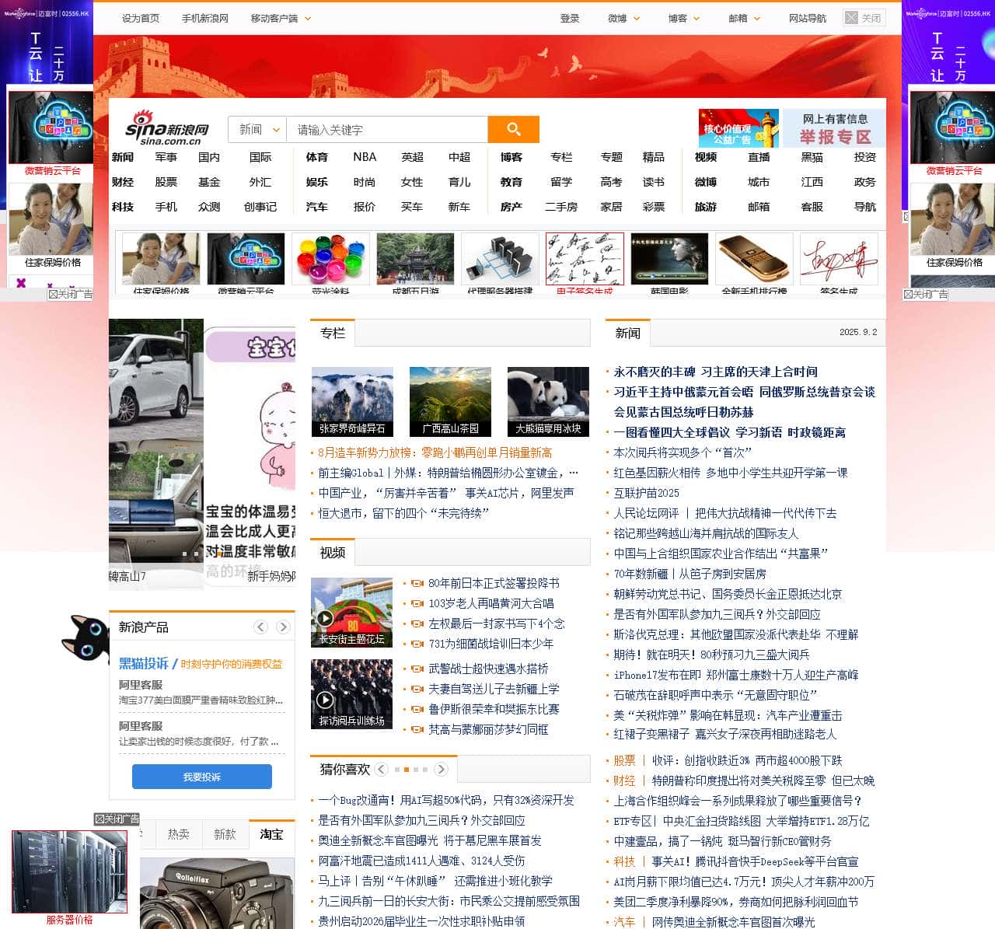Expand the 邮箱 dropdown in top bar
Screen dimensions: 995x929
tap(744, 18)
